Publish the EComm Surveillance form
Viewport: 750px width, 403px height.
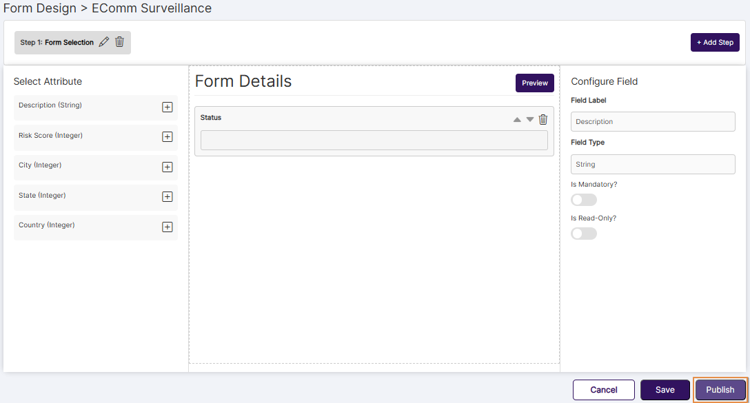tap(720, 389)
